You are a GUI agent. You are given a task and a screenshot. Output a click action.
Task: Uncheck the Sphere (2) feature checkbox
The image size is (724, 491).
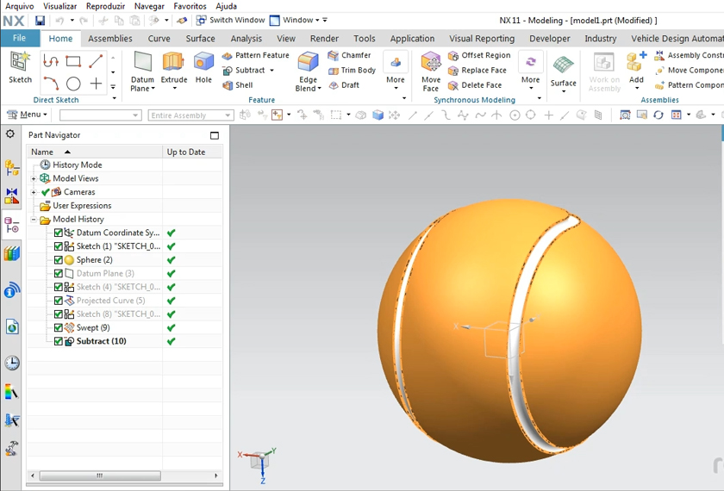pos(59,260)
